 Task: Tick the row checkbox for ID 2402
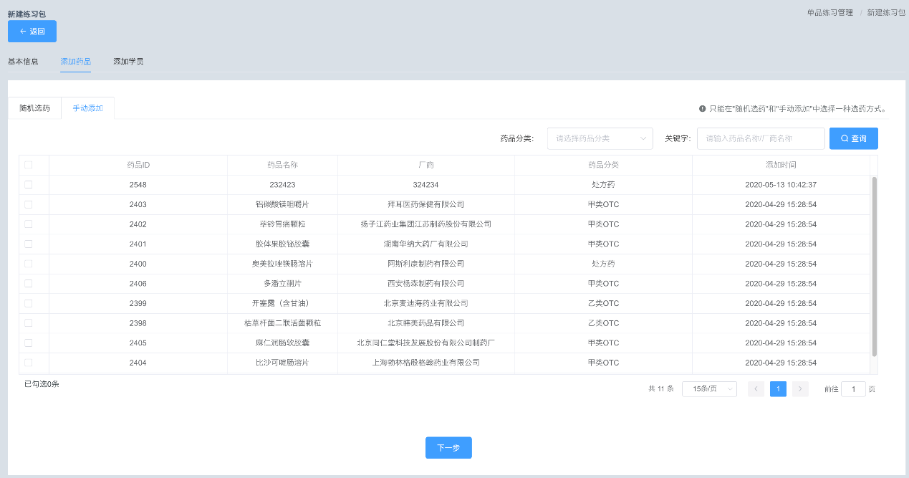(x=29, y=224)
